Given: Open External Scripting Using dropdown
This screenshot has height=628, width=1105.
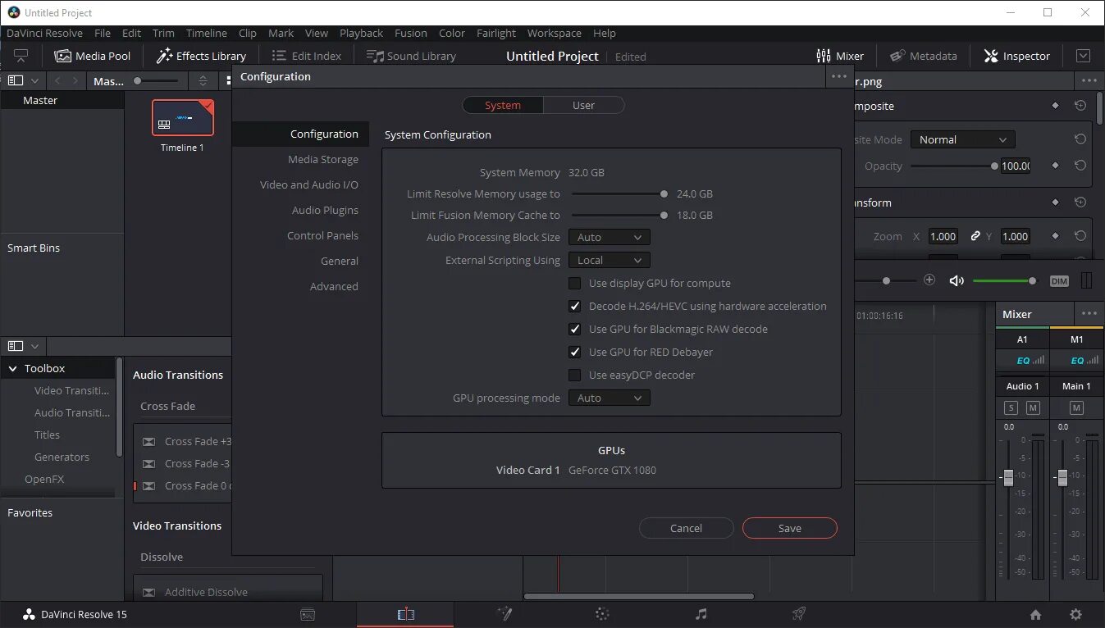Looking at the screenshot, I should (610, 260).
